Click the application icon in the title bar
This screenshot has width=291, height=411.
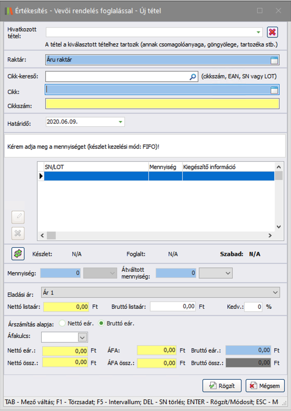9,11
